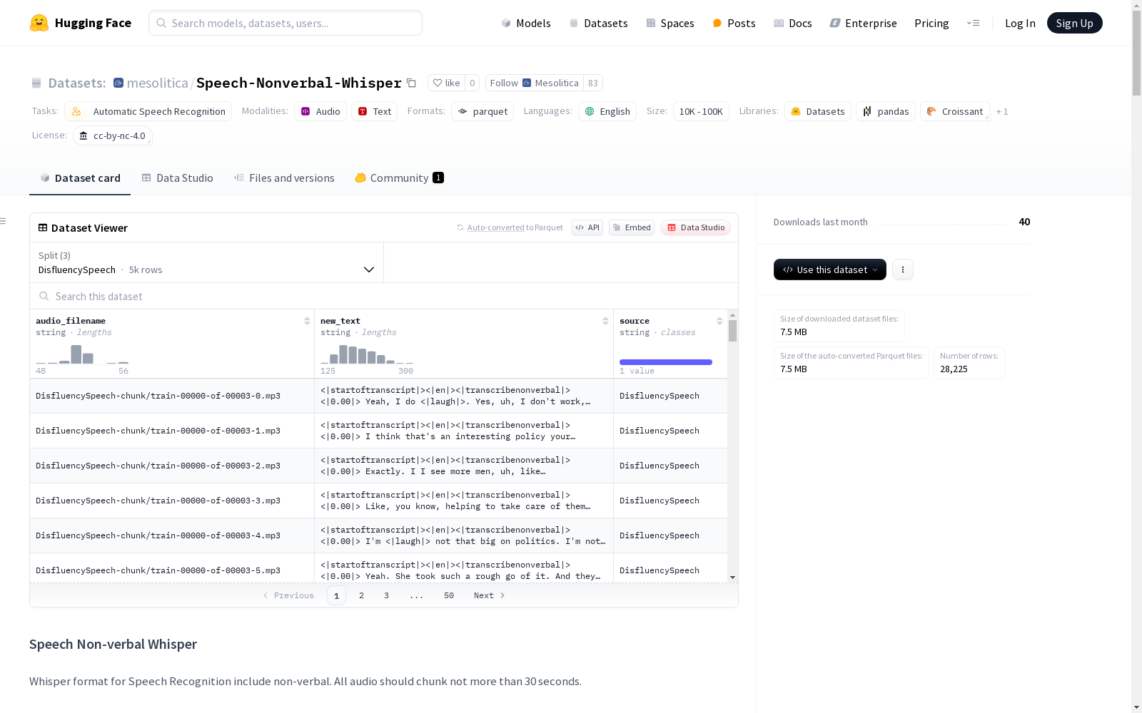The height and width of the screenshot is (713, 1142).
Task: Open the Pricing page link
Action: pos(931,23)
